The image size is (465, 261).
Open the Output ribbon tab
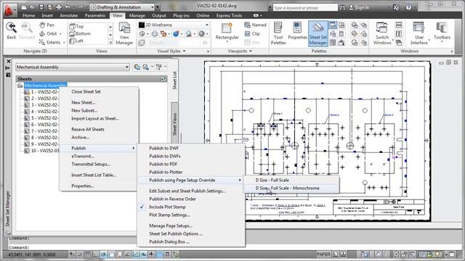[159, 15]
